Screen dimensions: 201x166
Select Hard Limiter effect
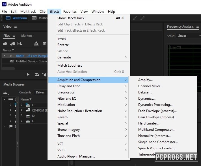point(163,123)
